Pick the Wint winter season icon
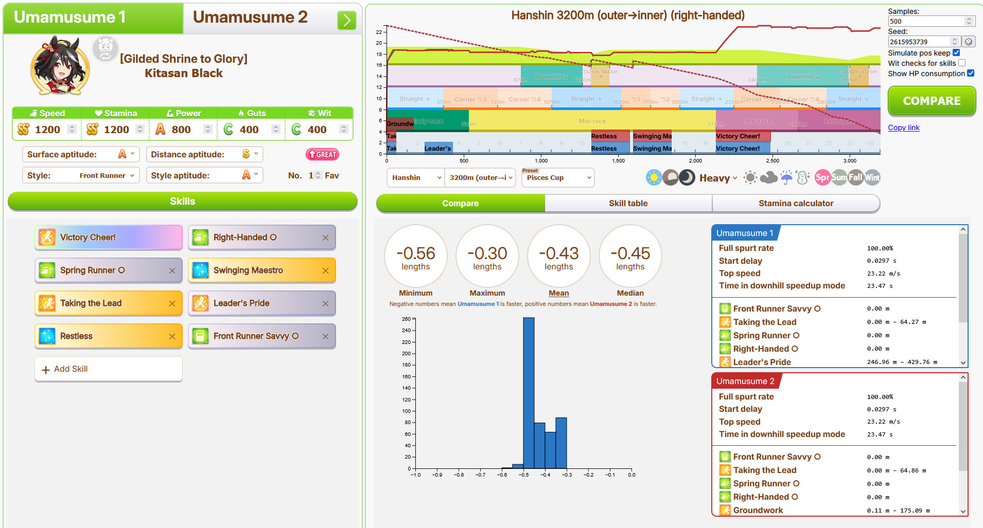Image resolution: width=983 pixels, height=528 pixels. click(872, 178)
